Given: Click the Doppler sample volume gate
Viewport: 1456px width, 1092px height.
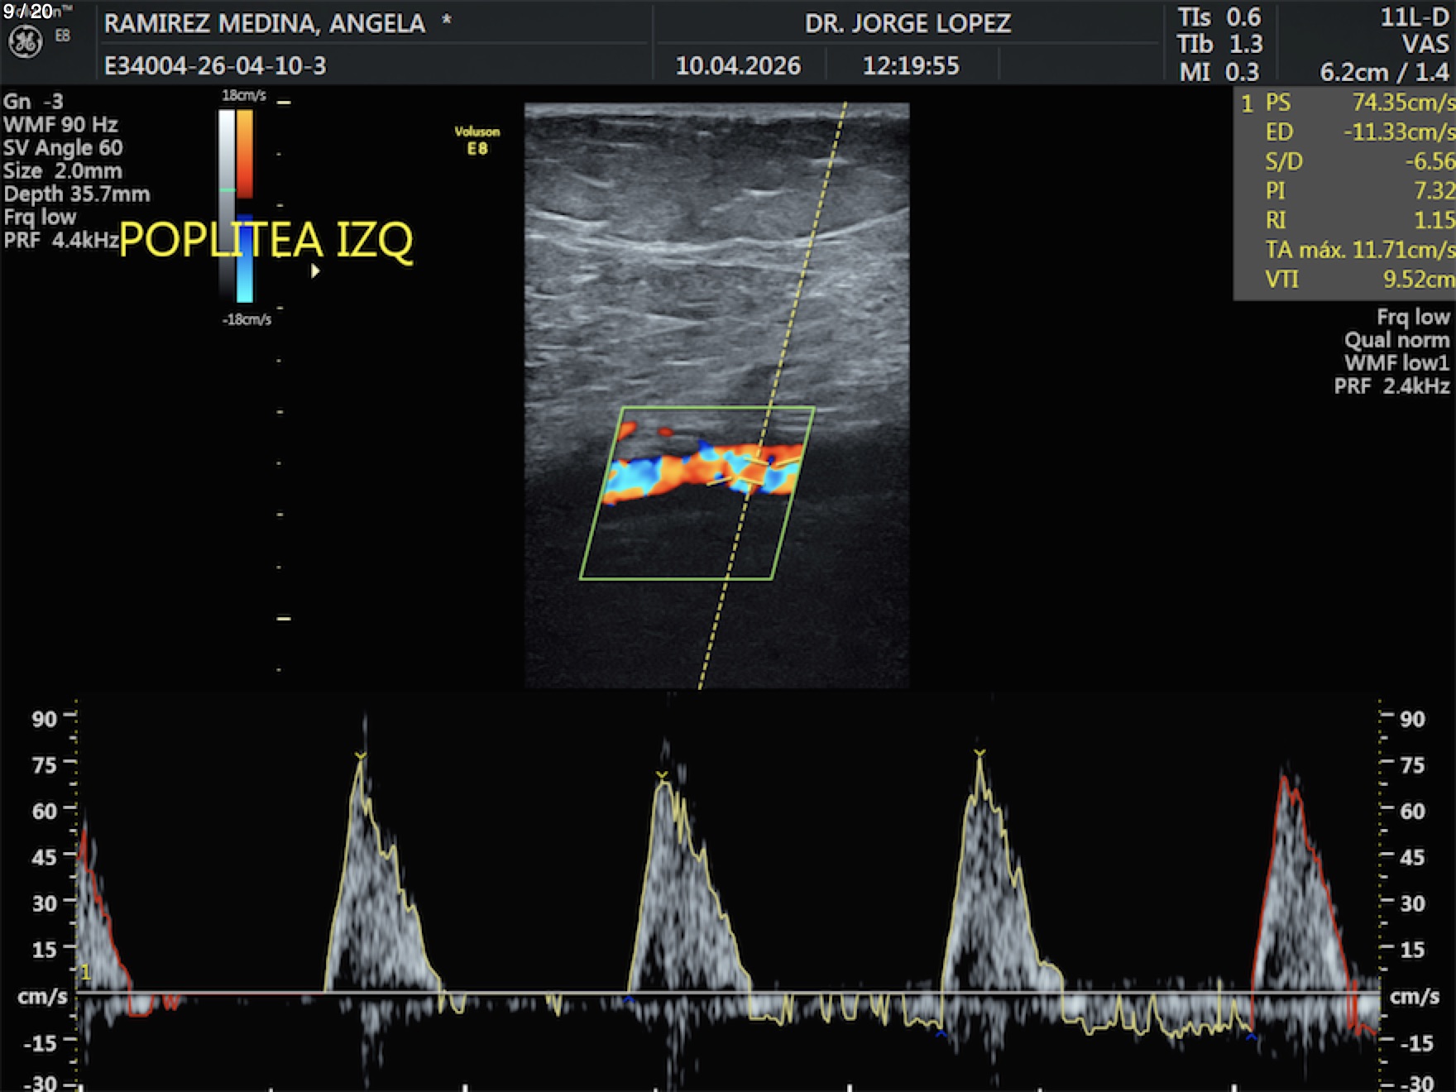Looking at the screenshot, I should point(752,472).
